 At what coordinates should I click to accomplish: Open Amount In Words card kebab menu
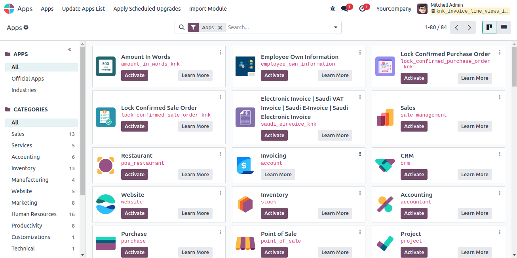tap(220, 52)
